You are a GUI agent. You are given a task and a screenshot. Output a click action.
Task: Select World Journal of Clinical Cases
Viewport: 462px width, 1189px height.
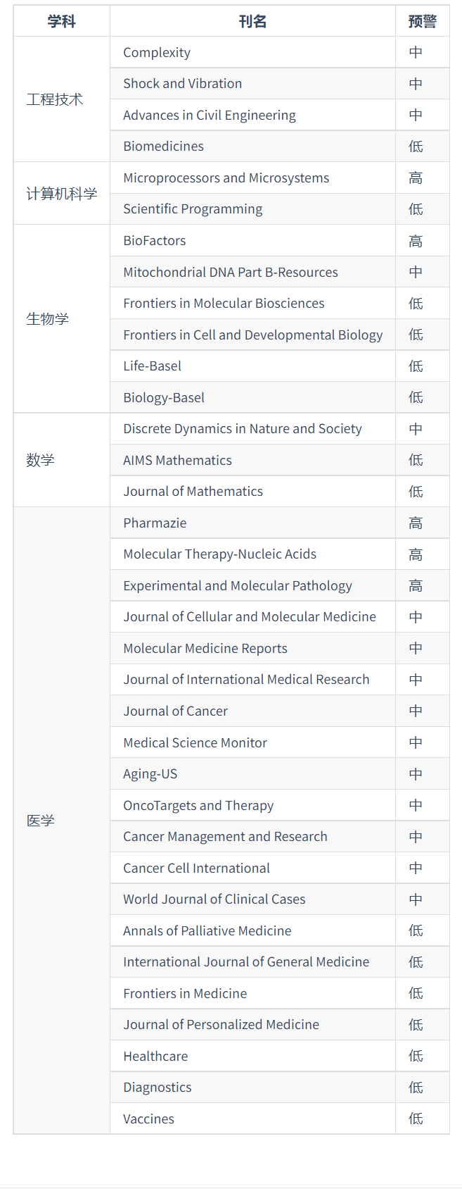214,899
